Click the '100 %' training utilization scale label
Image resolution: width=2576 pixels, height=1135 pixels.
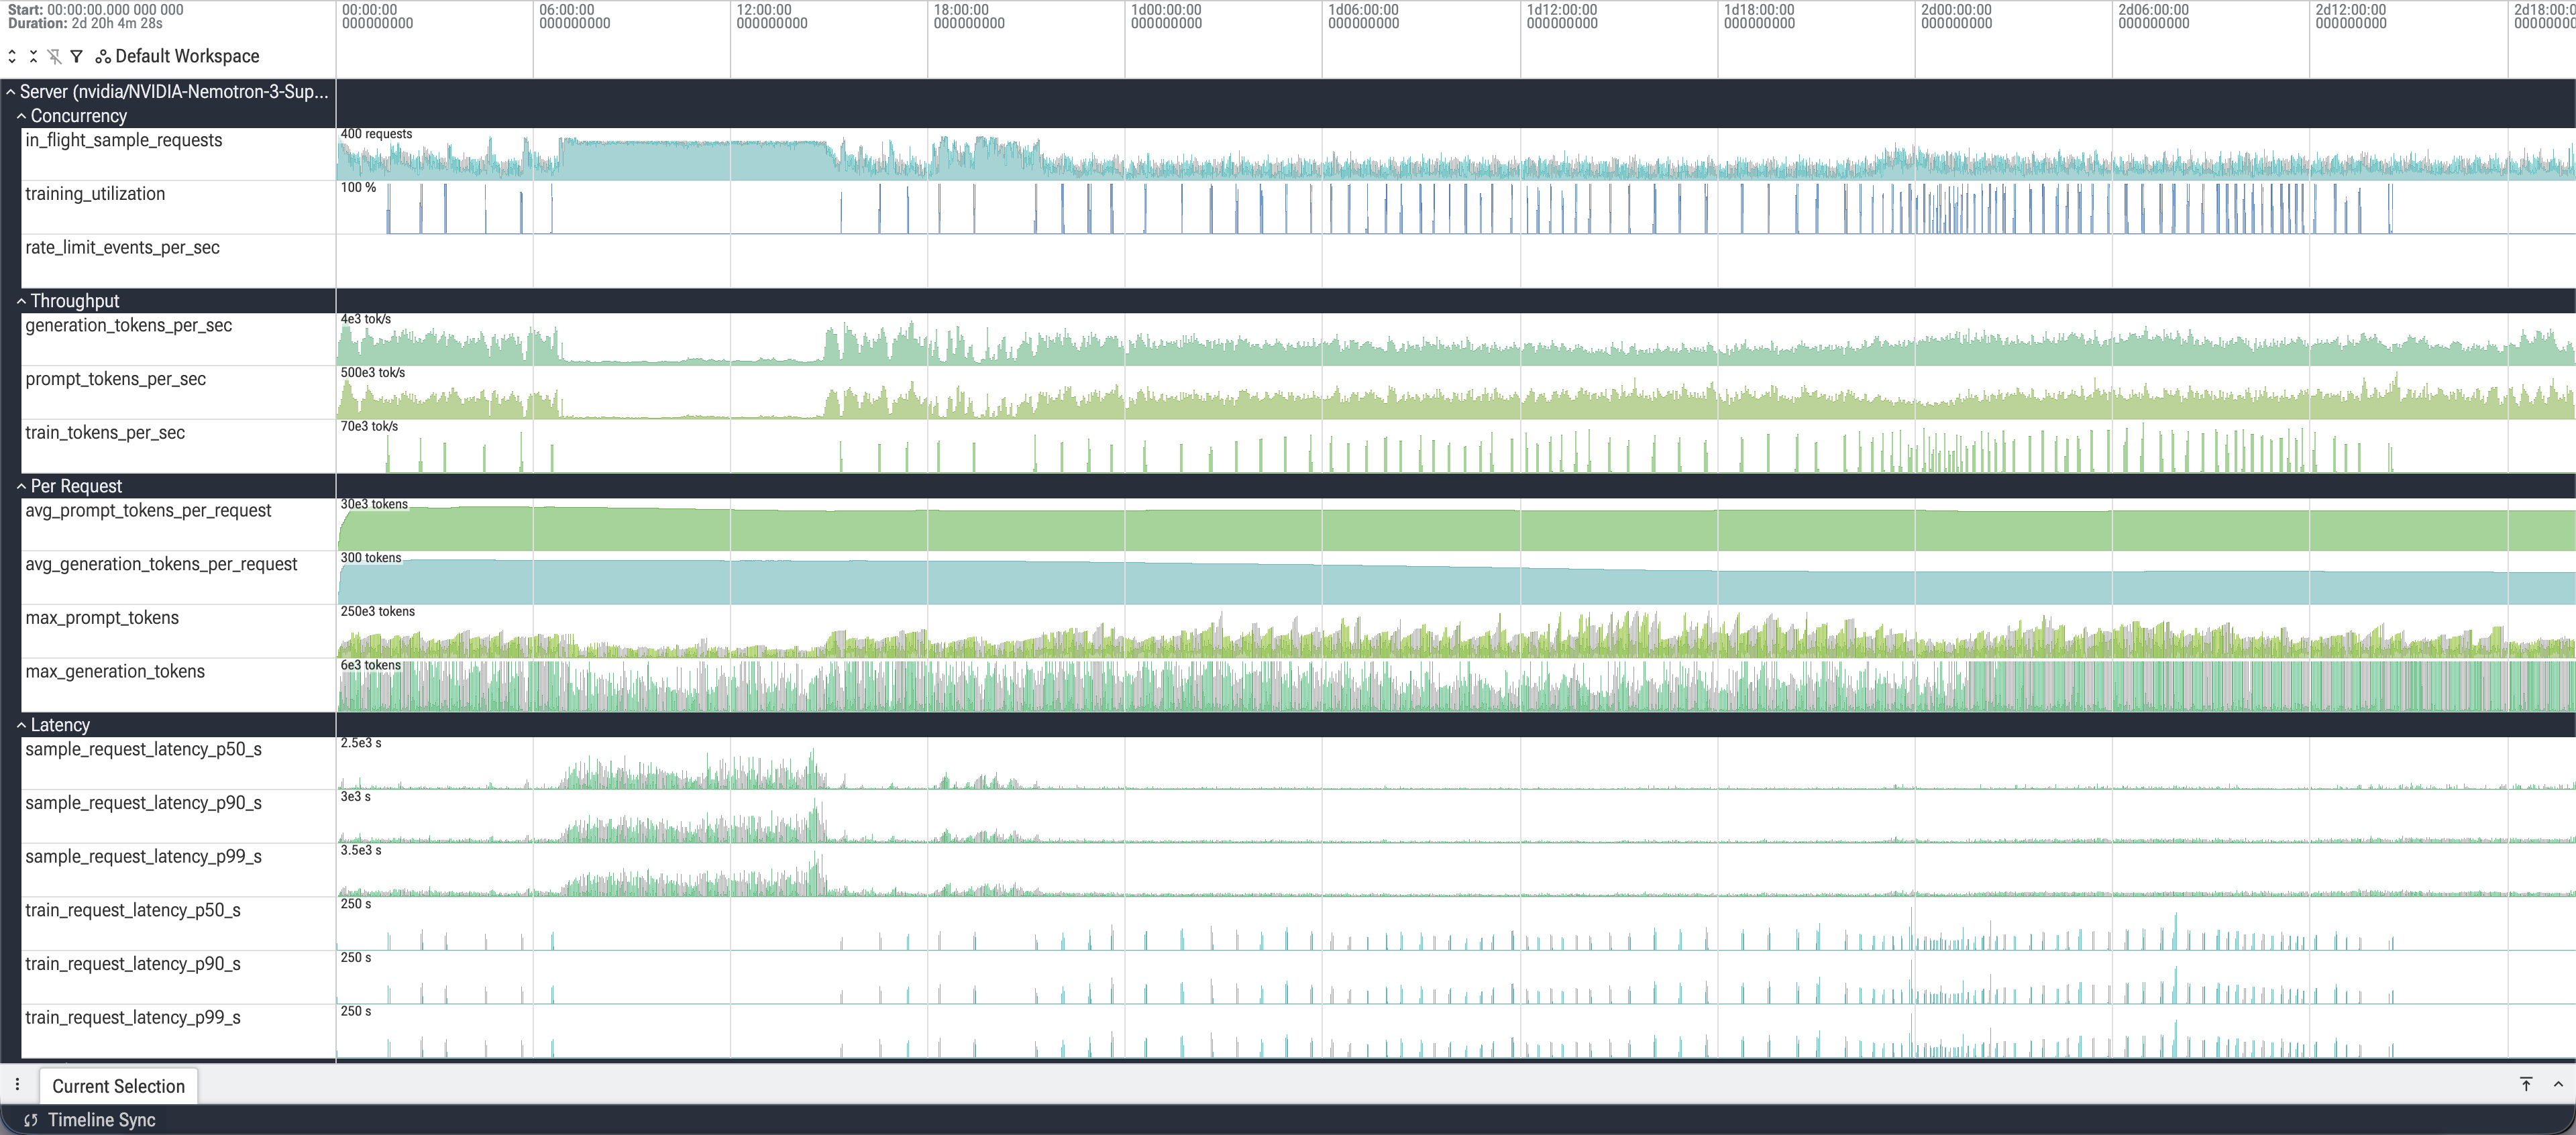pos(358,188)
